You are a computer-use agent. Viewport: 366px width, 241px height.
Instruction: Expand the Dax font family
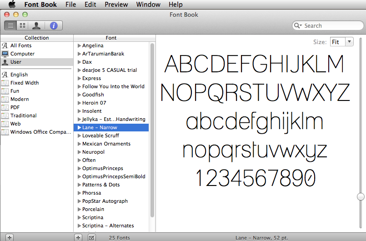[x=80, y=62]
